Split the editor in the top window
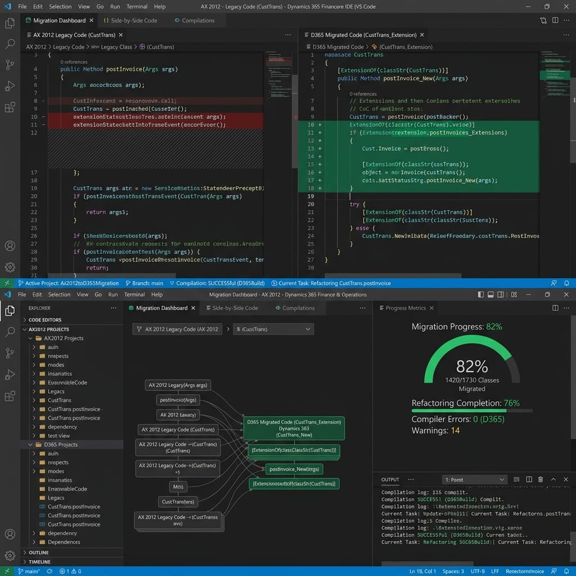Viewport: 576px width, 576px height. tap(555, 21)
